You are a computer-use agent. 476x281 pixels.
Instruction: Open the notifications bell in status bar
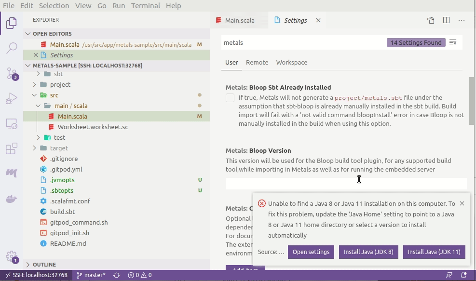[x=463, y=275]
